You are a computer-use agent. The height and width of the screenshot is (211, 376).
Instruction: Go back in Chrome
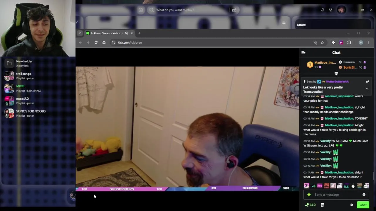80,42
